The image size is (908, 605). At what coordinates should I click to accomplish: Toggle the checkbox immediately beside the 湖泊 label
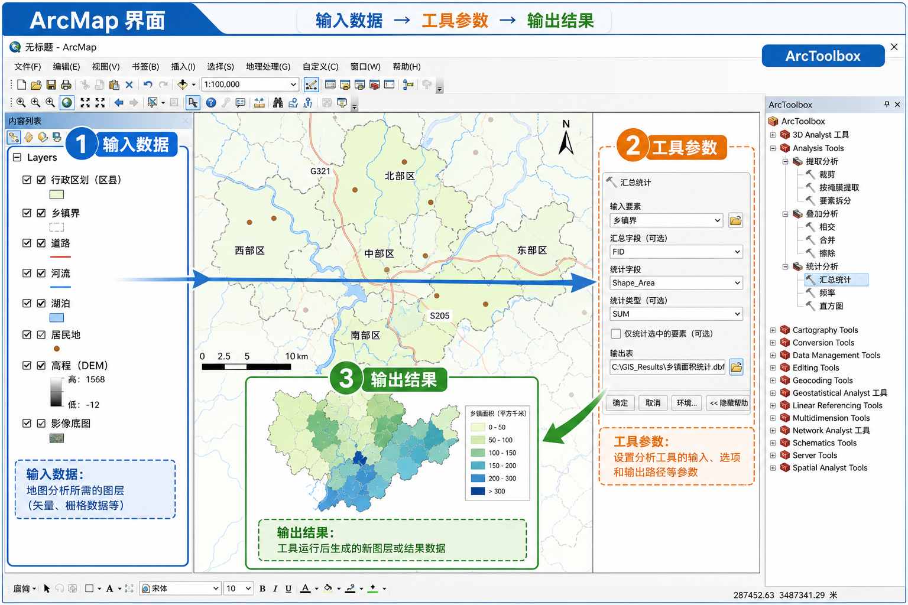tap(41, 303)
